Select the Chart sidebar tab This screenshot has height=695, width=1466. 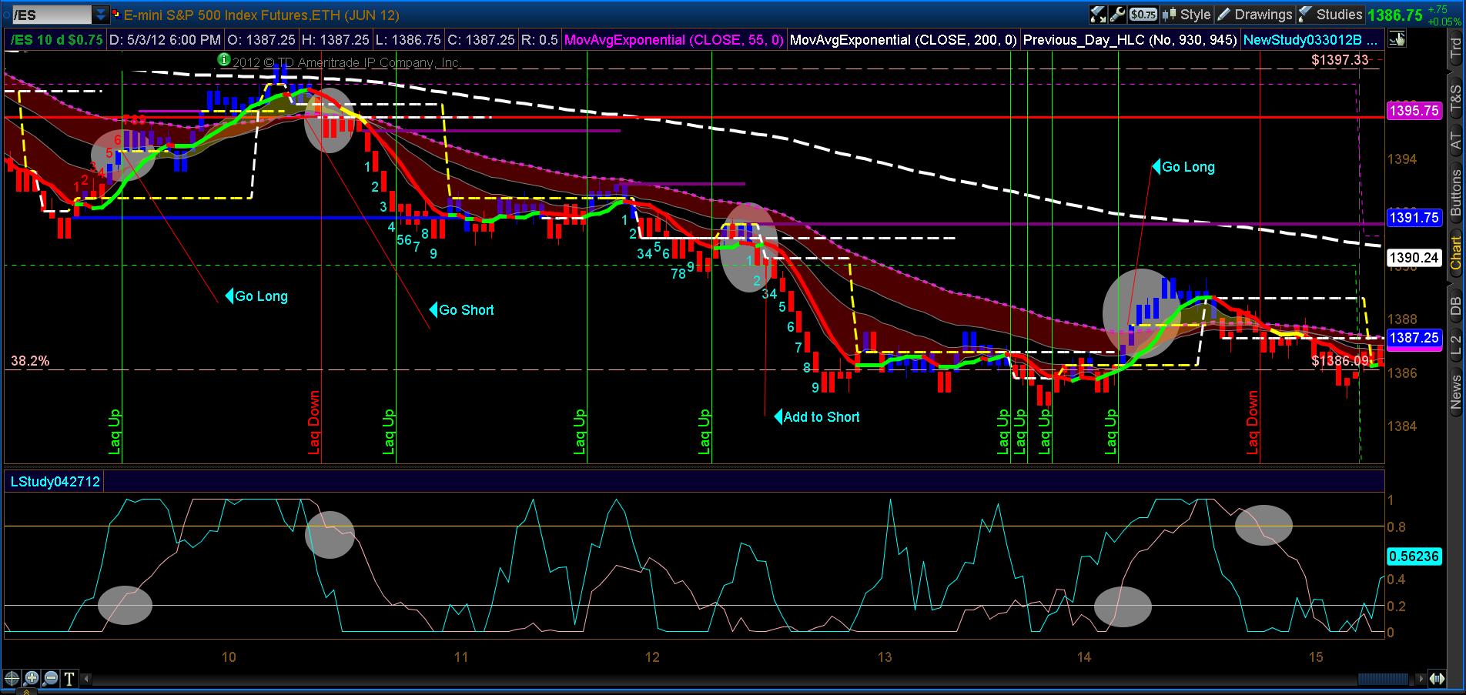coord(1455,253)
